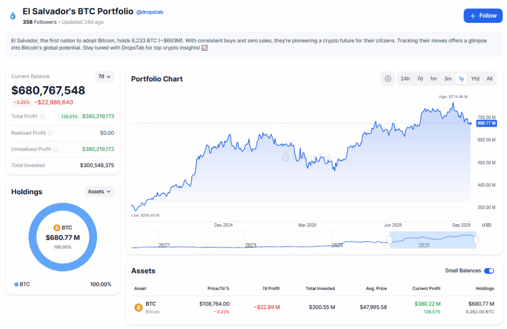Click info icon beside Unrealised Profit
Screen dimensions: 507x329
(x=55, y=150)
